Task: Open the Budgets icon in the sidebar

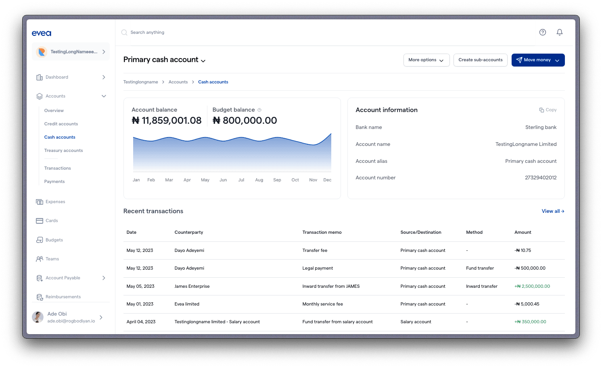Action: [40, 240]
